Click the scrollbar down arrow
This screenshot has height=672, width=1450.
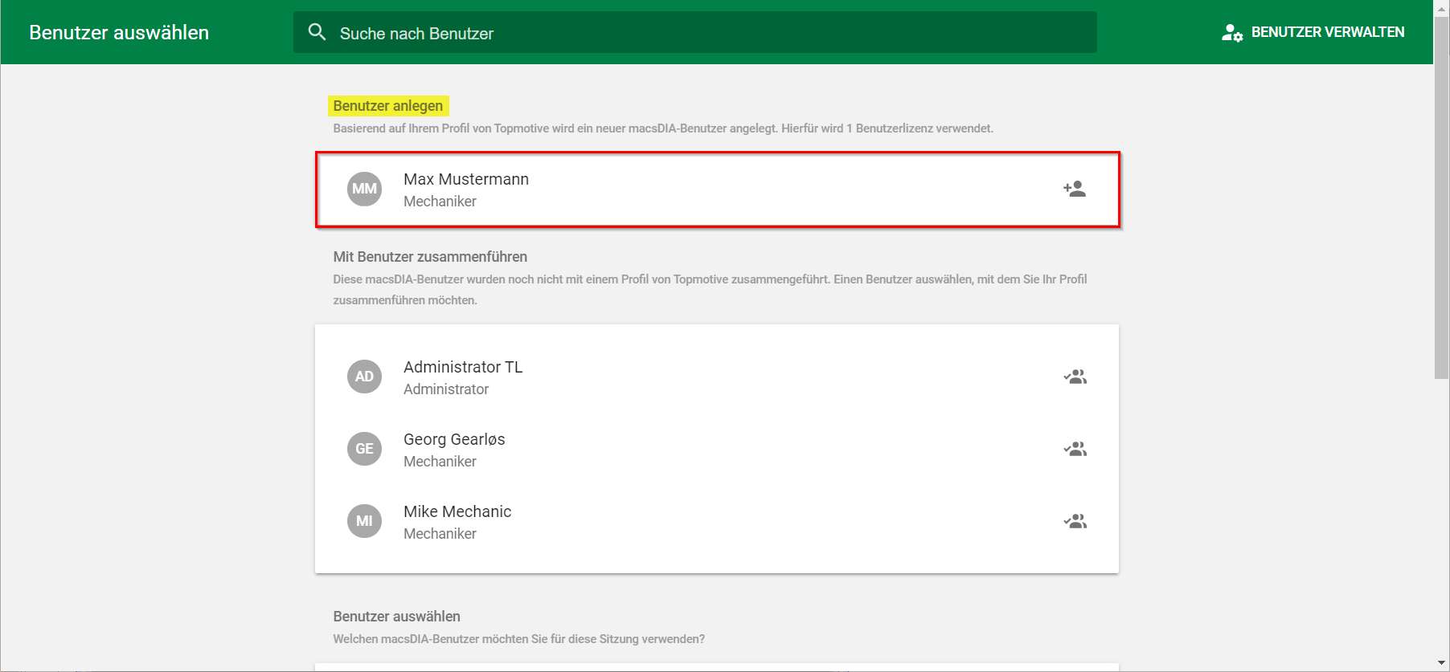(1442, 663)
